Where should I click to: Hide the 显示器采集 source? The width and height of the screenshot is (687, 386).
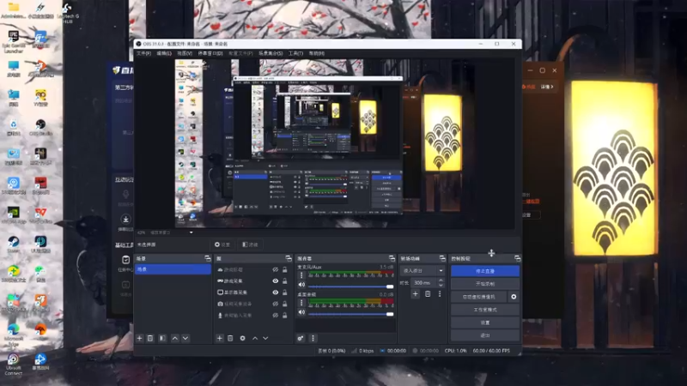pyautogui.click(x=275, y=293)
